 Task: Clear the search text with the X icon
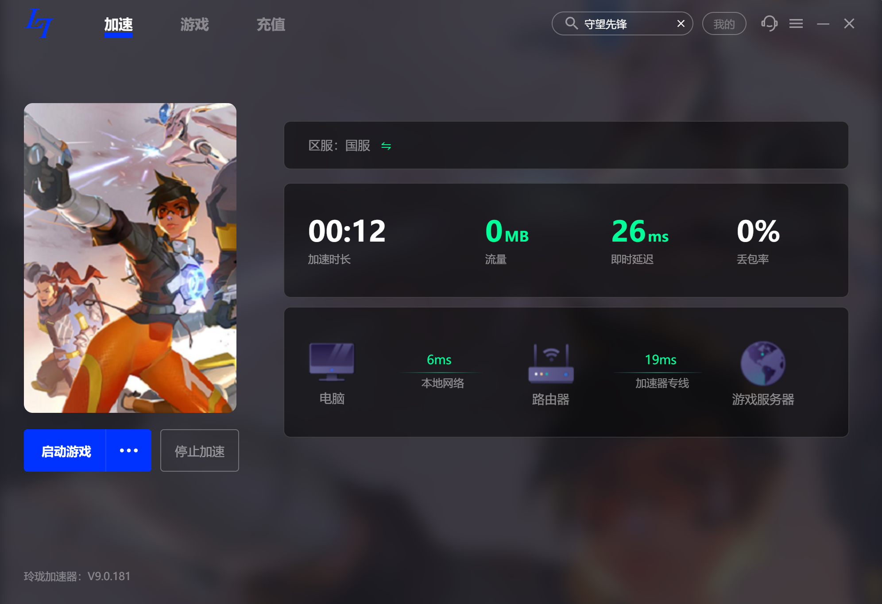point(681,23)
